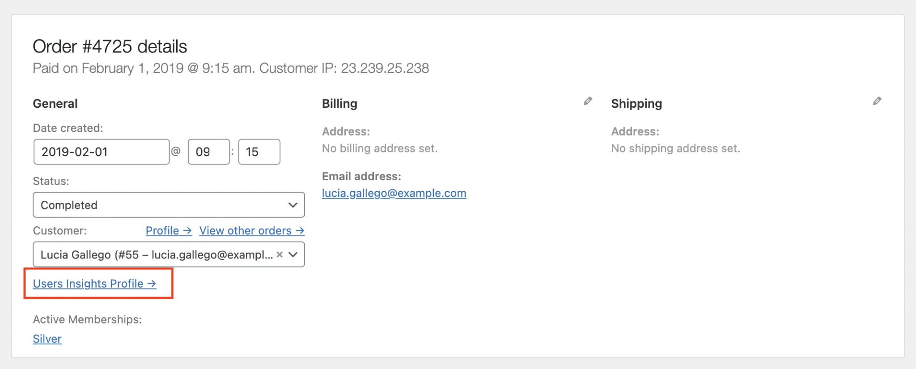The height and width of the screenshot is (369, 916).
Task: Focus the minute field showing 15
Action: click(x=259, y=152)
